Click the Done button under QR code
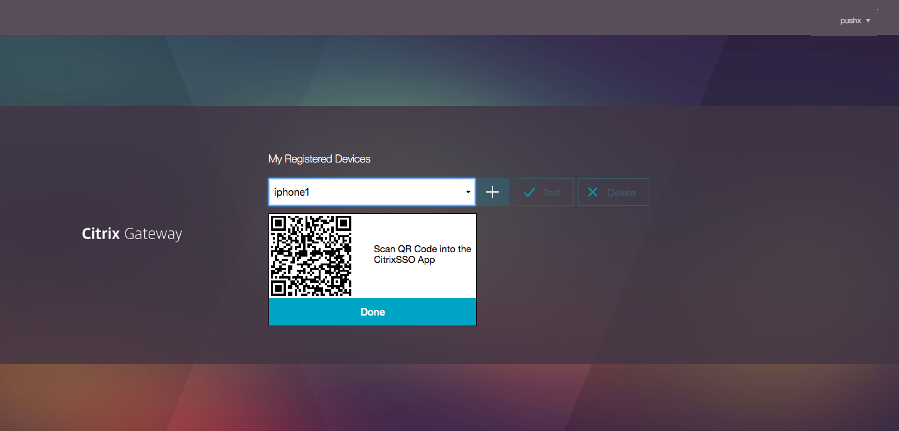 tap(373, 312)
